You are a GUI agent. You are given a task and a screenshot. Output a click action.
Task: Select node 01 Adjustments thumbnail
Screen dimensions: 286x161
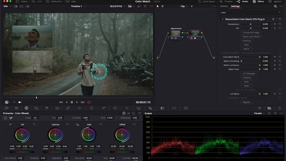[x=176, y=33]
